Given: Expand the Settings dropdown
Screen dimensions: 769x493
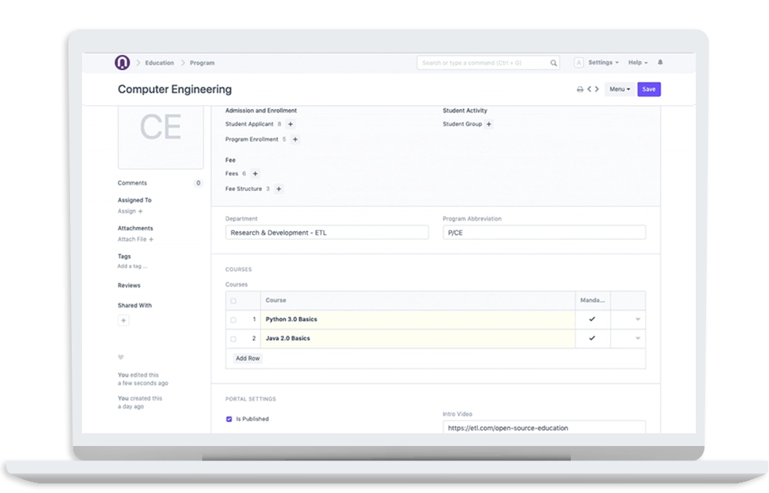Looking at the screenshot, I should pyautogui.click(x=603, y=62).
